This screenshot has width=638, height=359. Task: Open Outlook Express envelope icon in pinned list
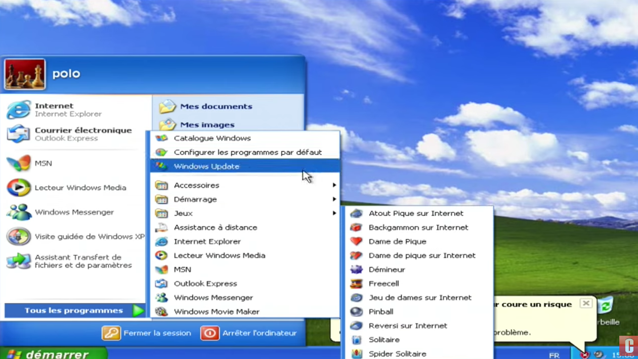[19, 134]
